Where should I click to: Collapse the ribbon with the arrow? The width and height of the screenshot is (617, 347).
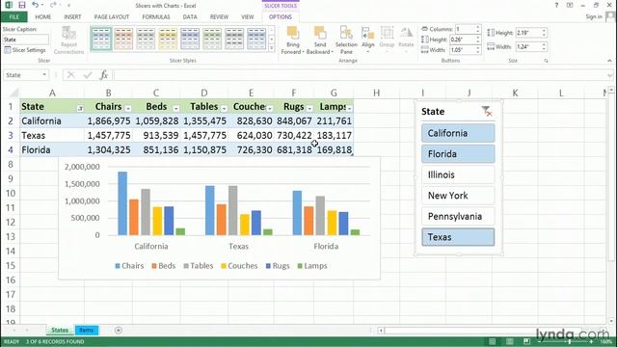click(609, 61)
